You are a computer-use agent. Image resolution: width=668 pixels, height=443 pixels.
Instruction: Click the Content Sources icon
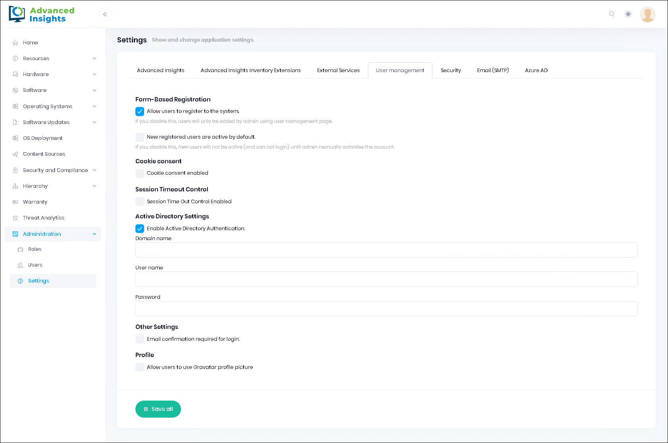[15, 154]
